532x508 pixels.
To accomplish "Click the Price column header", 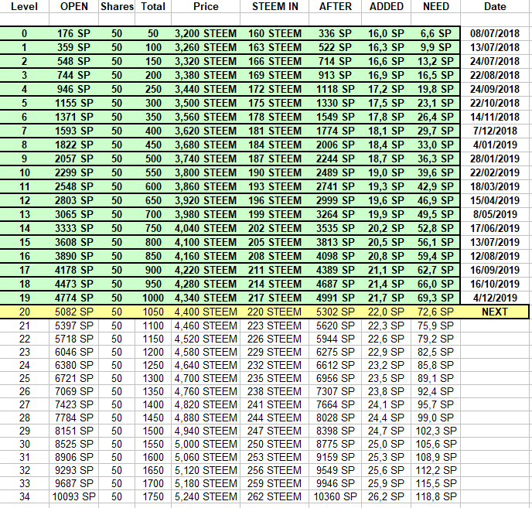I will (x=206, y=6).
